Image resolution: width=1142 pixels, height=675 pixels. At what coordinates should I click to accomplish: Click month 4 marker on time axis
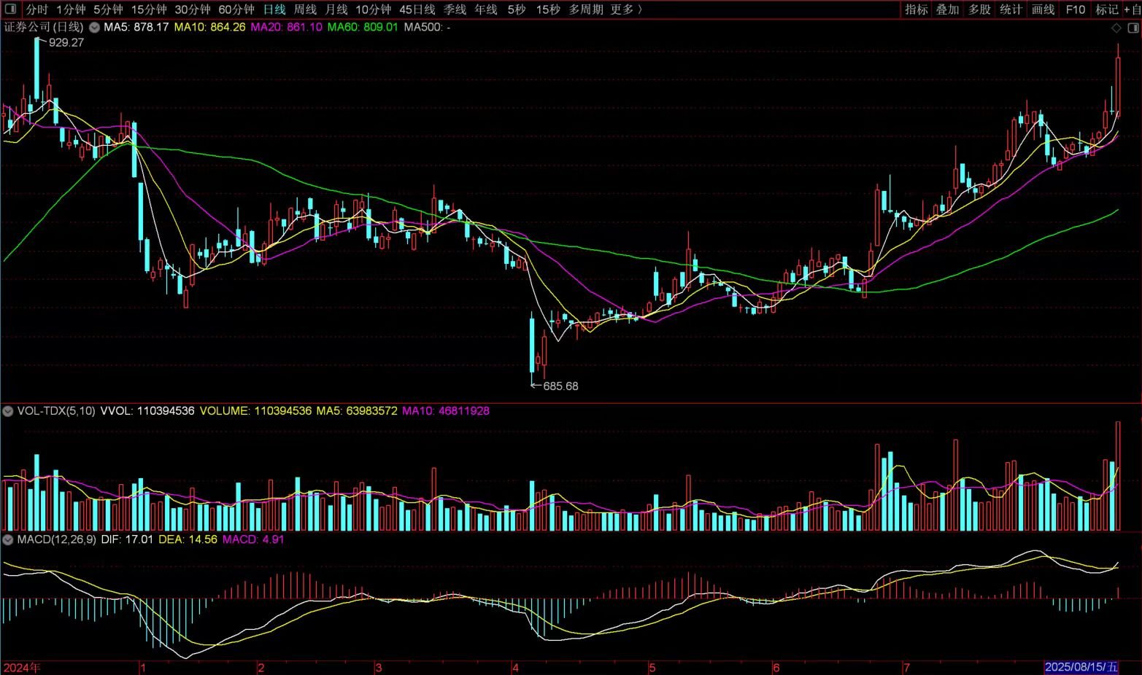pos(515,668)
